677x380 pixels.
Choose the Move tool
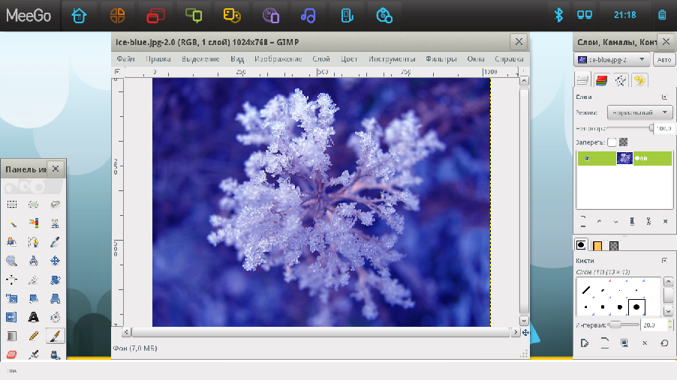(x=55, y=261)
